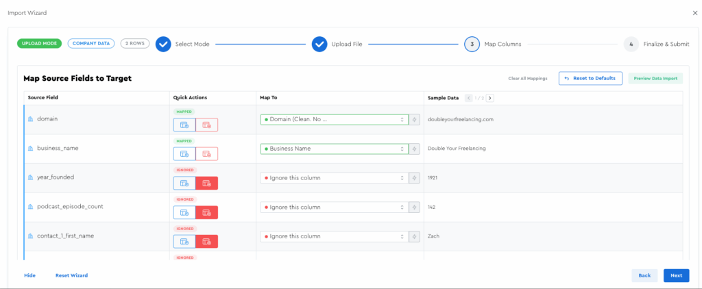702x289 pixels.
Task: Click the sparkle button beside Business Name dropdown
Action: (x=414, y=149)
